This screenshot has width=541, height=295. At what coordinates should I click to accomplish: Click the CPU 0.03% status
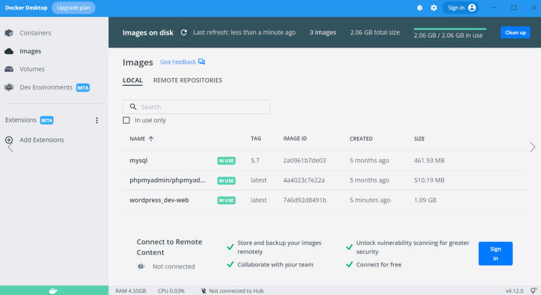[x=171, y=291]
